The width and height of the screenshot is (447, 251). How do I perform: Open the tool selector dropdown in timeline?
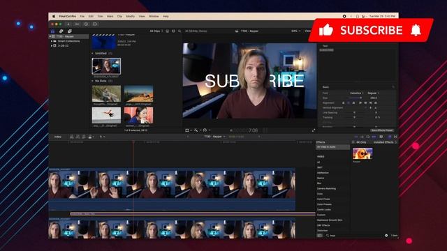(x=103, y=137)
